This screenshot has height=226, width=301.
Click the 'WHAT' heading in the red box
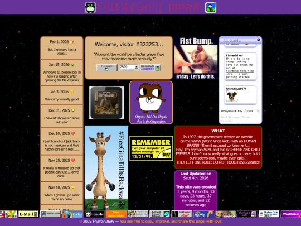218,131
